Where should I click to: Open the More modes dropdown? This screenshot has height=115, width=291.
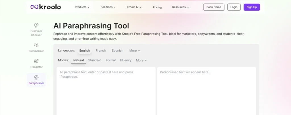click(x=142, y=60)
